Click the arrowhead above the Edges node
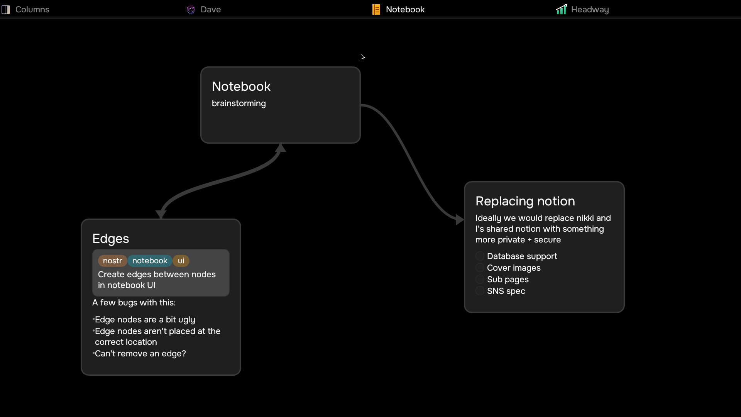Image resolution: width=741 pixels, height=417 pixels. [x=161, y=214]
